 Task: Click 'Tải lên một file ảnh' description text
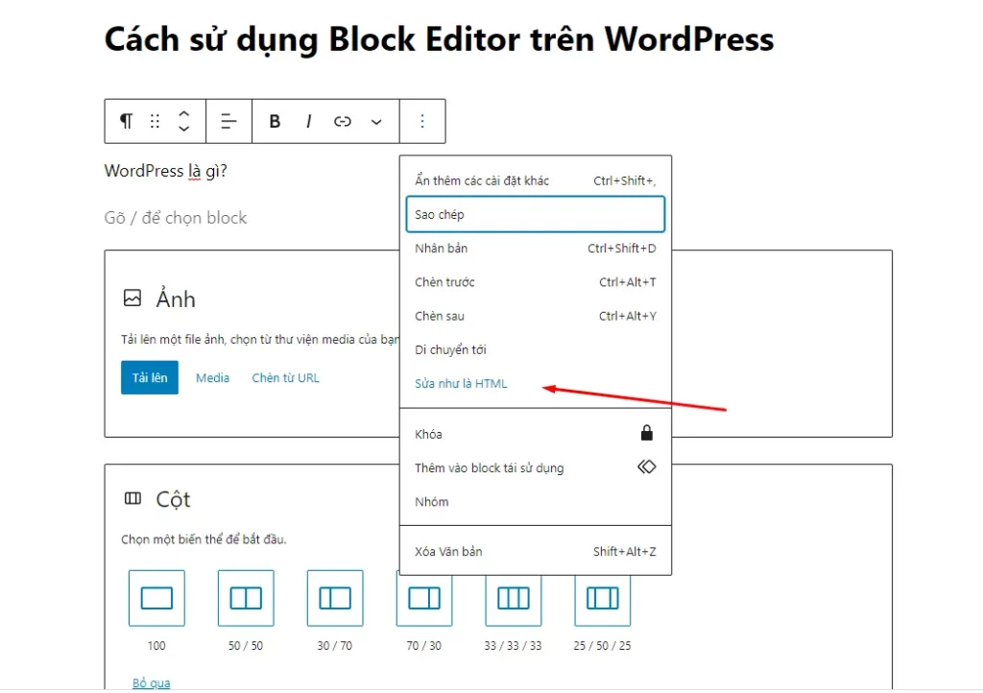[x=260, y=339]
